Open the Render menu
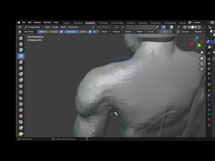215x161 pixels. pos(37,22)
